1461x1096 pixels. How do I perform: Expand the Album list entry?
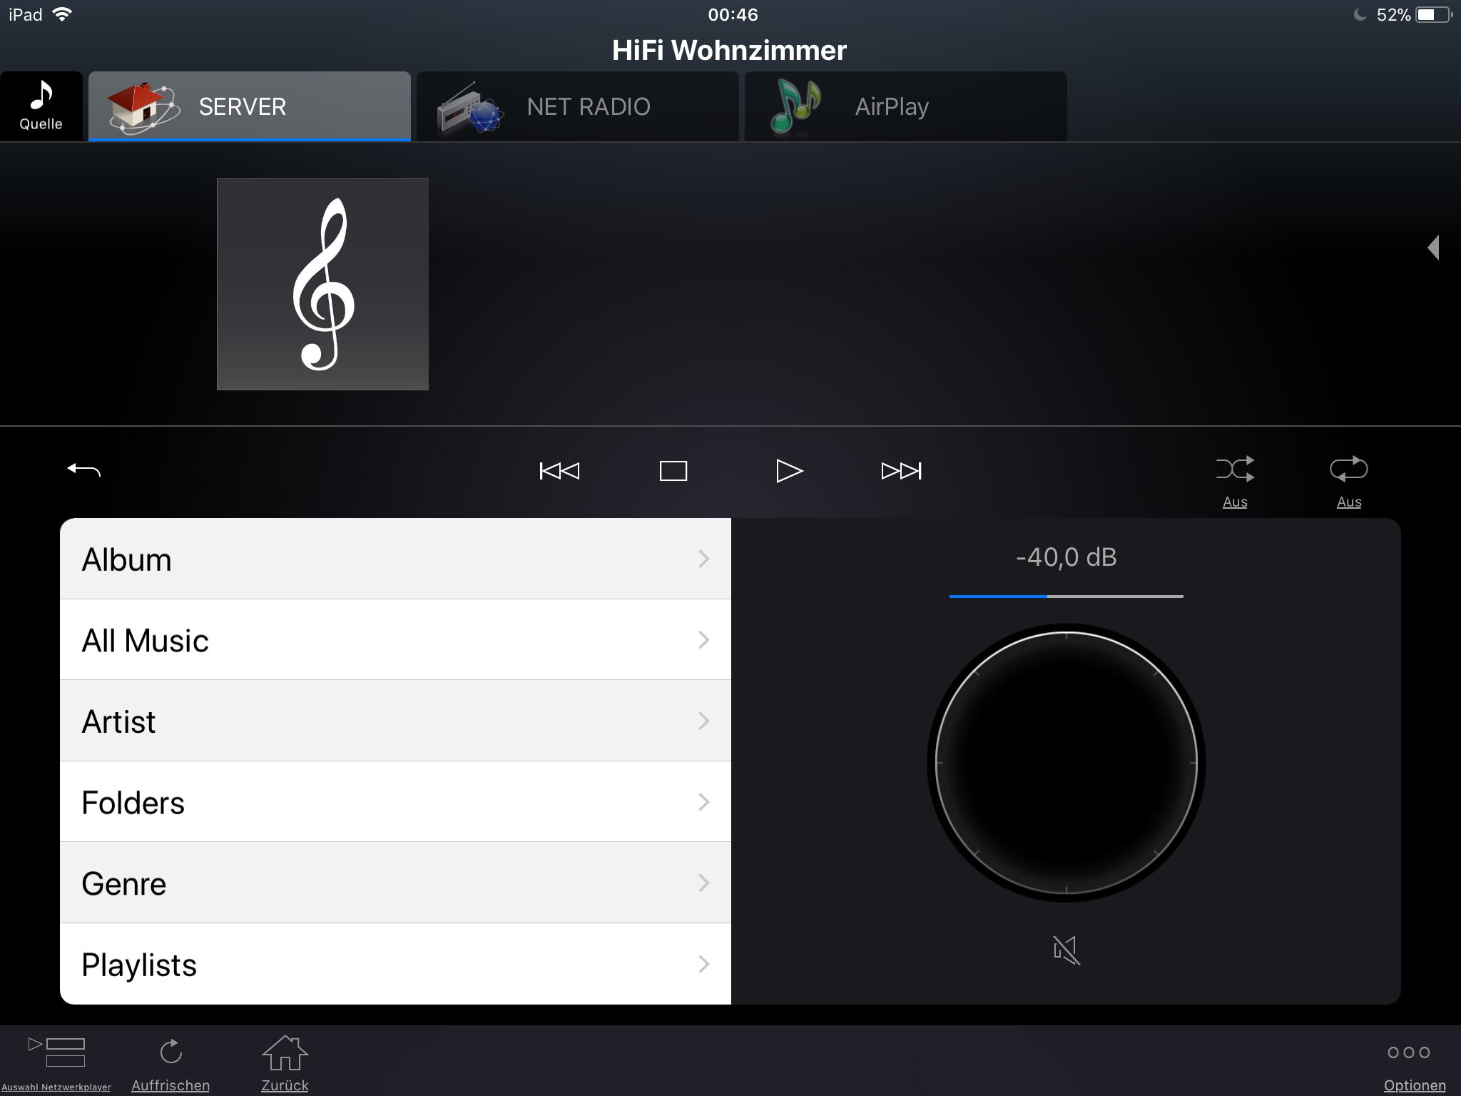coord(395,559)
